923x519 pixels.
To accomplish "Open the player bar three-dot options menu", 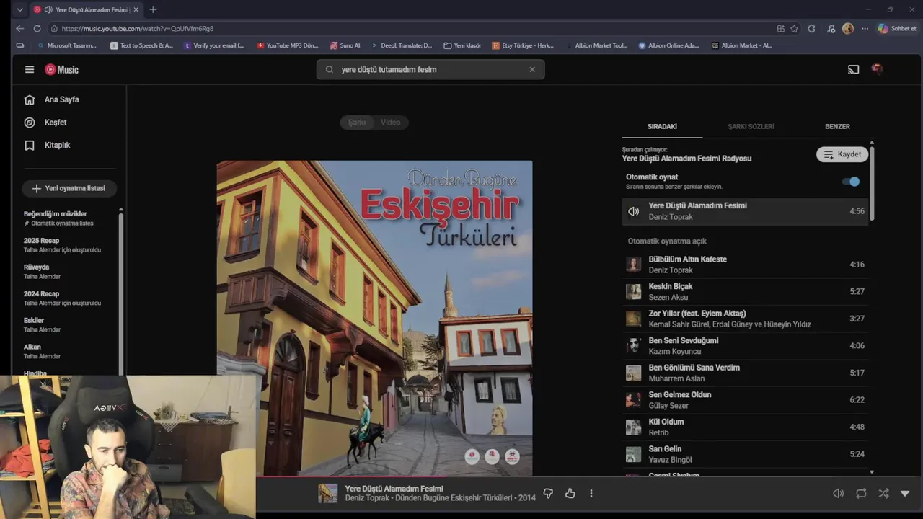I will pyautogui.click(x=591, y=493).
